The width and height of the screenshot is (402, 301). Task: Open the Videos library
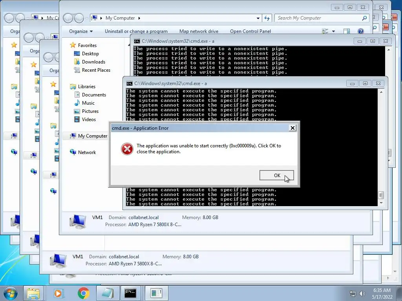coord(89,119)
